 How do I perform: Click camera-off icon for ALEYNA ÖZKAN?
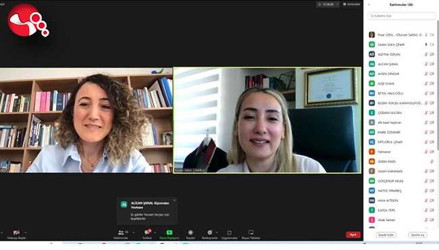432,54
